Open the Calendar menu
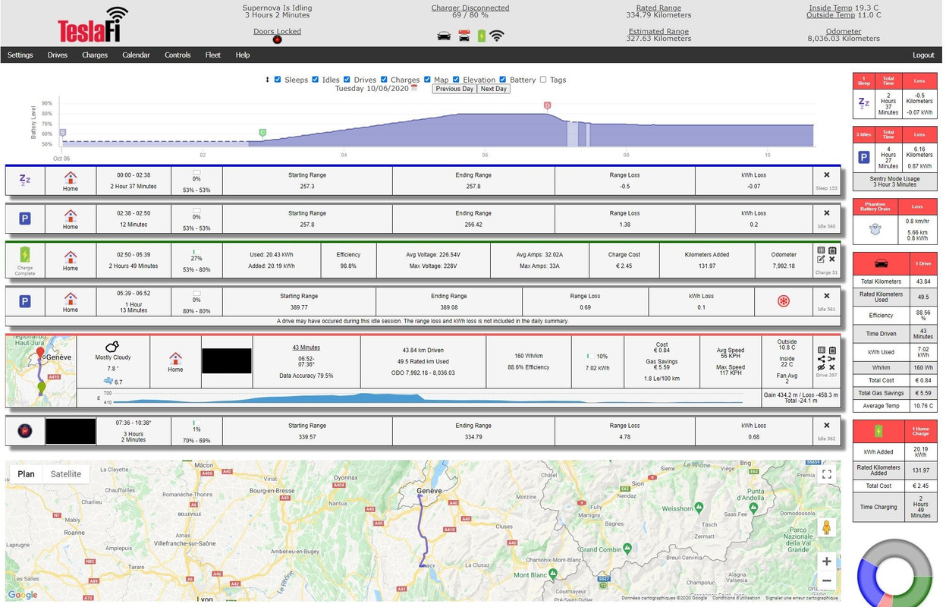The height and width of the screenshot is (607, 946). 136,55
